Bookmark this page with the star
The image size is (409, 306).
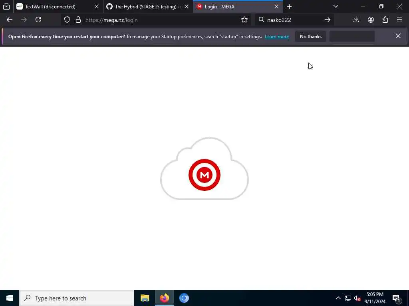click(x=244, y=20)
